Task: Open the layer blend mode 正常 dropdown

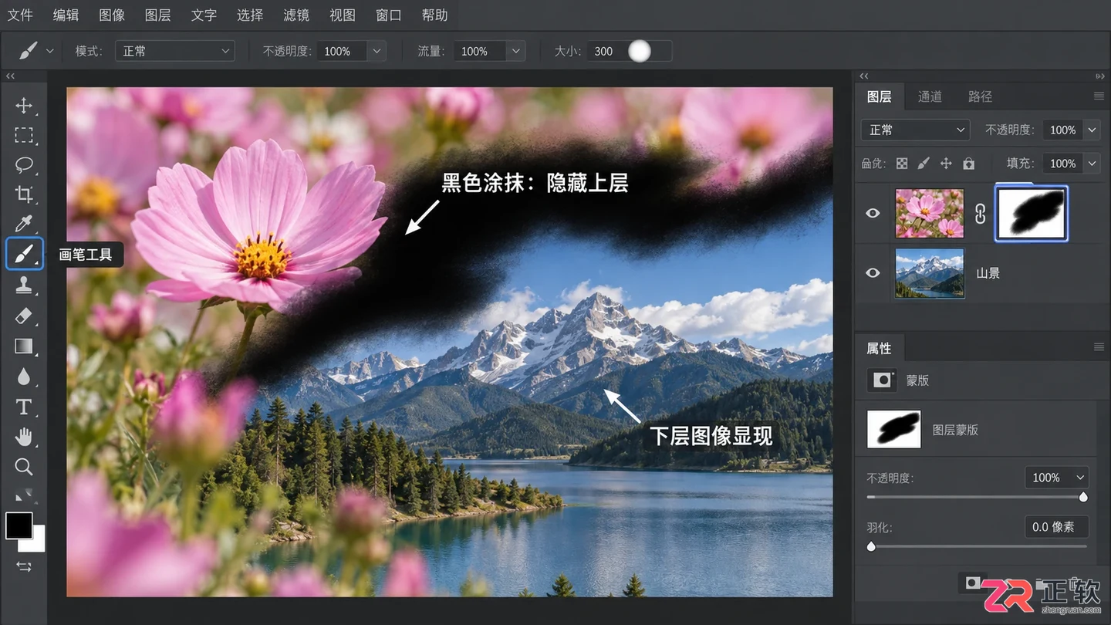Action: 916,130
